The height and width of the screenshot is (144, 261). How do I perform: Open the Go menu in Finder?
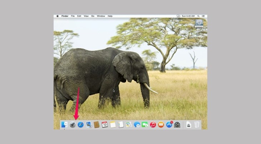coord(93,16)
